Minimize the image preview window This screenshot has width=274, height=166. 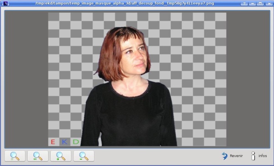(253, 3)
